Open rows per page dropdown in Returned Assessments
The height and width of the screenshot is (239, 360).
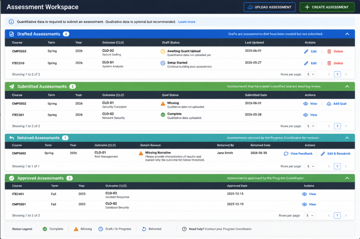[311, 166]
